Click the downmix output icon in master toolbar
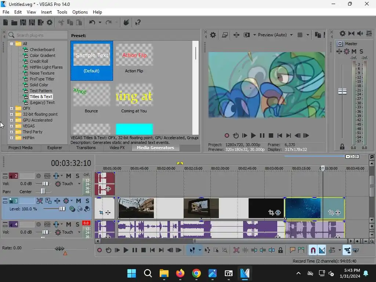Screen dimensions: 376x282 tap(351, 33)
